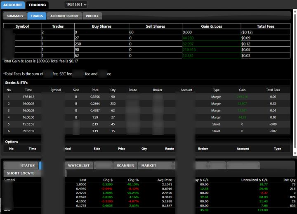This screenshot has width=297, height=214.
Task: Click the Total Gain & Loss summary line
Action: 41,61
